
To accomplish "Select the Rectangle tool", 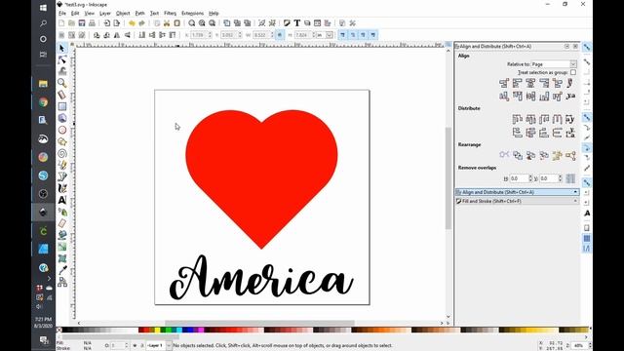I will [x=62, y=106].
